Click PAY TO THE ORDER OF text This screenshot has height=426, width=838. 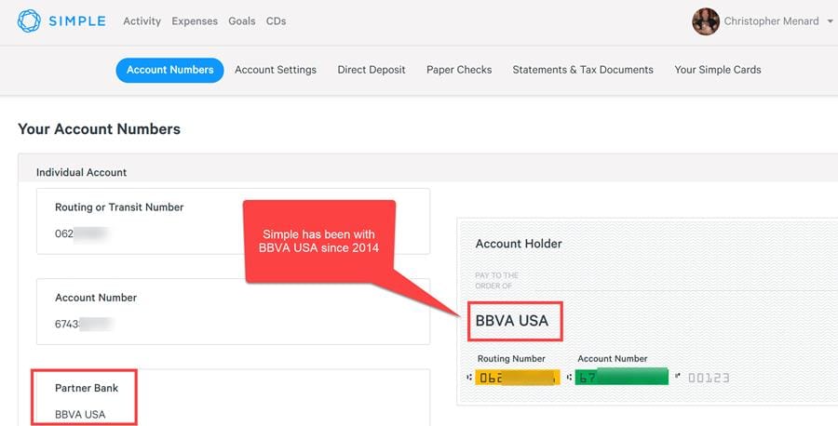(x=496, y=281)
